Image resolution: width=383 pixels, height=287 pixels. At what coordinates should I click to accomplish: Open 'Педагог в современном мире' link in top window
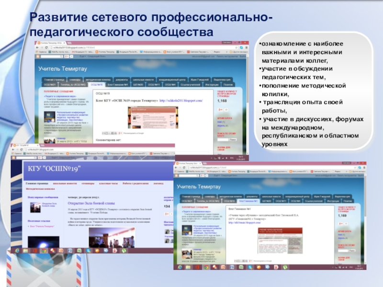point(60,96)
